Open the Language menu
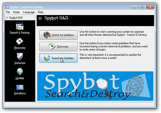The image size is (161, 113). tap(29, 12)
